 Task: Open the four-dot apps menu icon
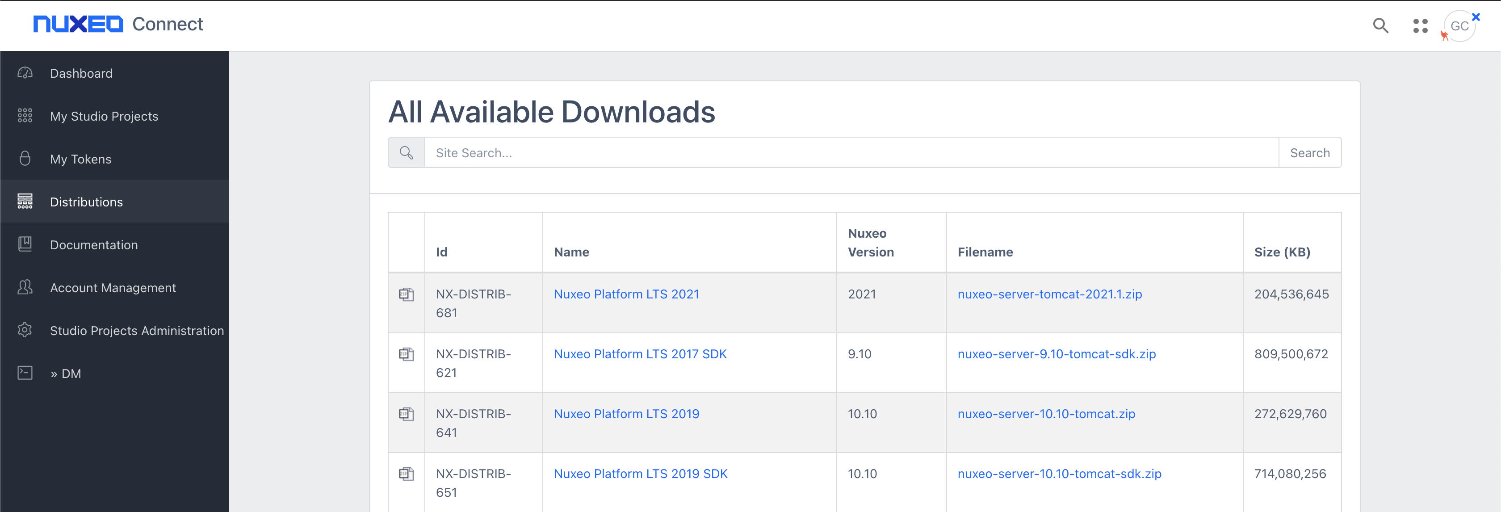pyautogui.click(x=1420, y=25)
